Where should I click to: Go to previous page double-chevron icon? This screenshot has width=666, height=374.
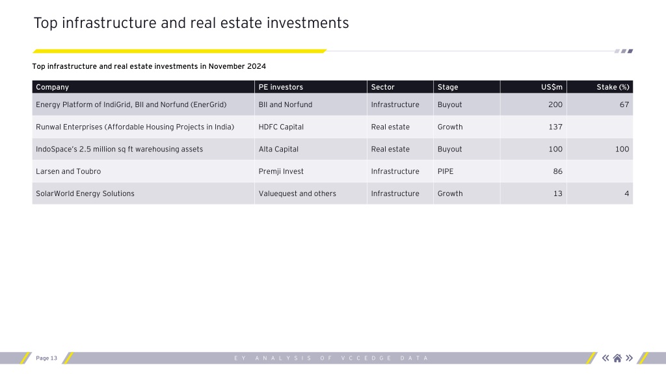[606, 358]
